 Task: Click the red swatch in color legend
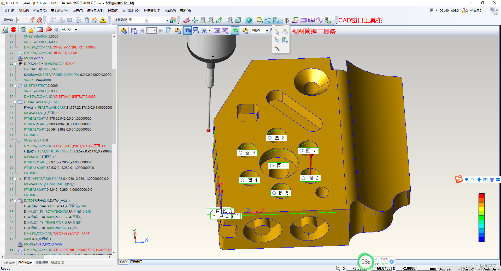(481, 196)
